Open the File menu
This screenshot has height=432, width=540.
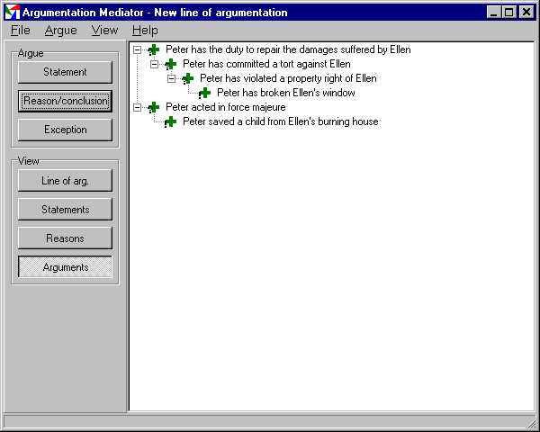click(x=21, y=31)
